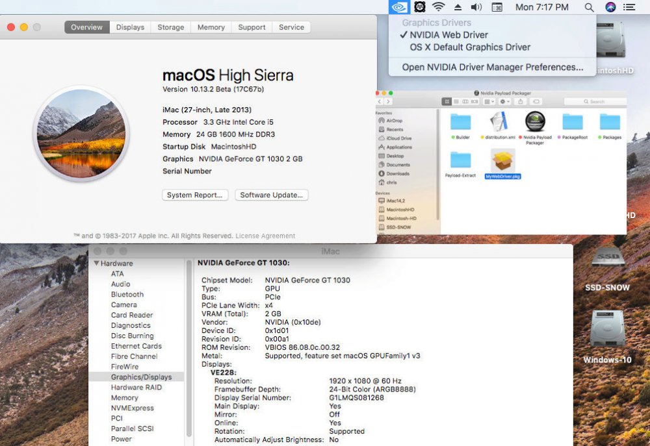Select the Nvidia Payload Packager app icon
The height and width of the screenshot is (446, 650).
535,127
